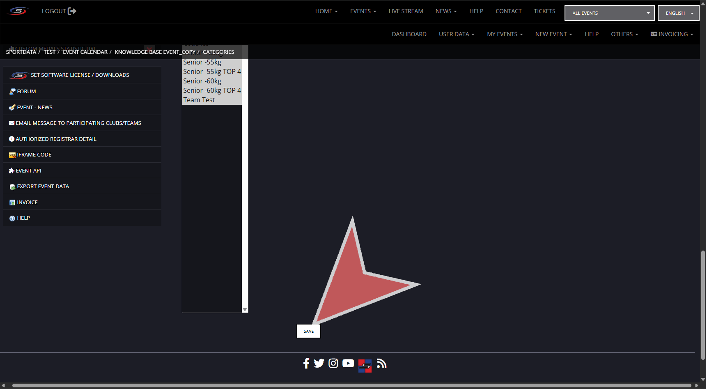Open the My Events menu

pyautogui.click(x=505, y=34)
